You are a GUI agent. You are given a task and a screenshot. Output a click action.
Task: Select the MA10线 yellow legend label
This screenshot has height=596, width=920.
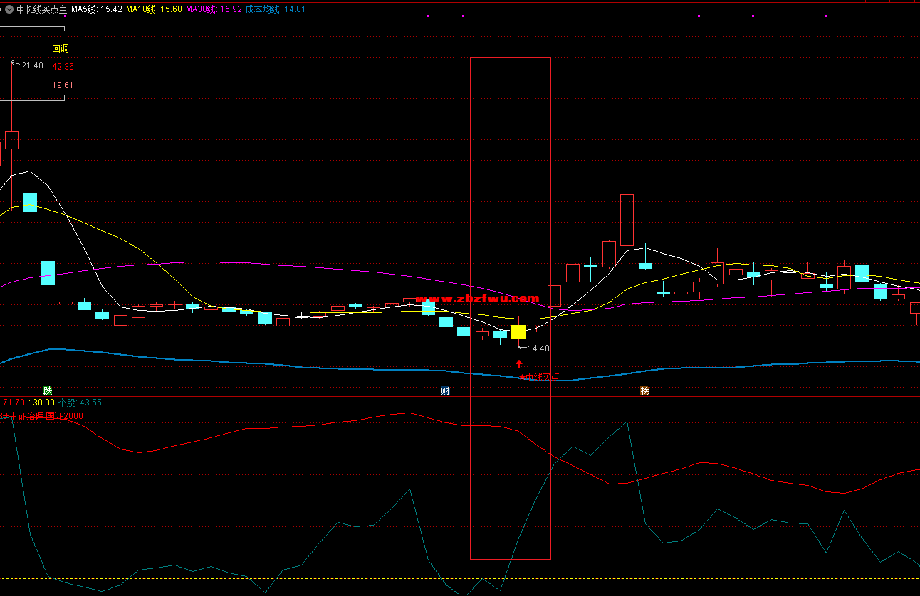point(154,9)
